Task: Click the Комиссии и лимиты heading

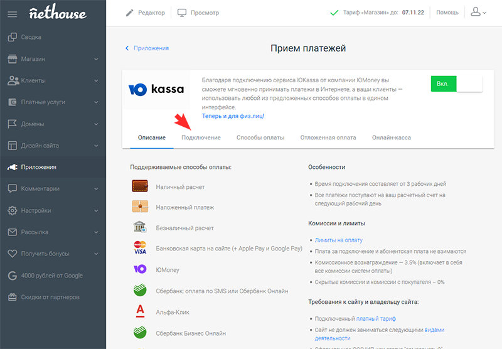Action: point(337,223)
